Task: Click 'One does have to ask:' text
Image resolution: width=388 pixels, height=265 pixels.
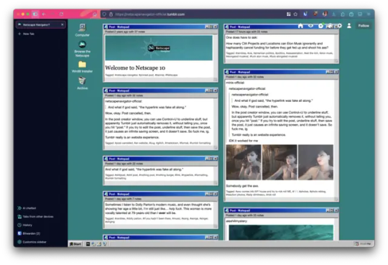Action: (x=241, y=37)
